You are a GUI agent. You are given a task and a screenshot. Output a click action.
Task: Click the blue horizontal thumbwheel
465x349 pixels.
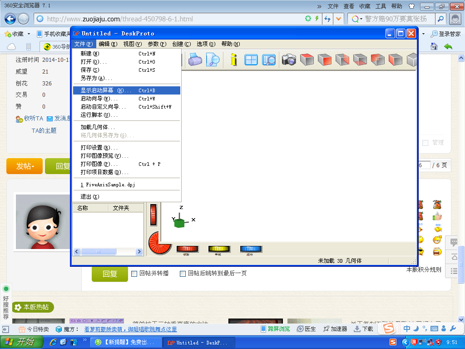tap(251, 249)
